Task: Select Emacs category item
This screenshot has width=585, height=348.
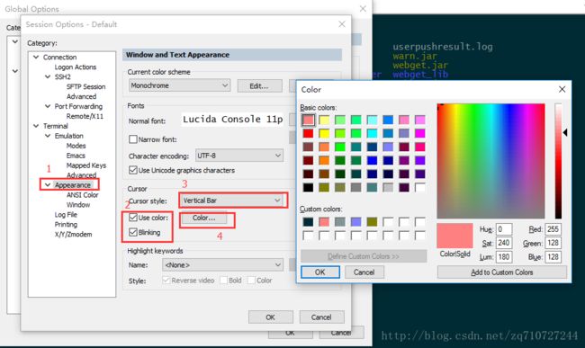Action: [76, 156]
